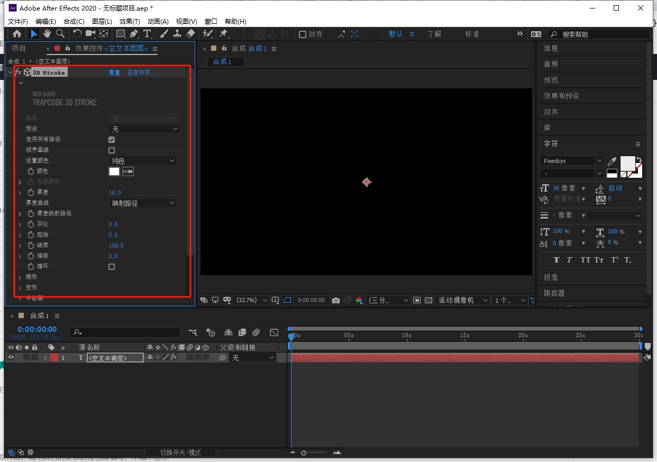Select the Horizontal Type tool

point(147,34)
